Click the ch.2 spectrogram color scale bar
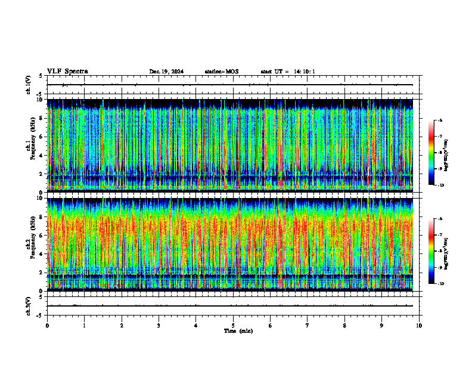This screenshot has height=365, width=472. click(431, 251)
